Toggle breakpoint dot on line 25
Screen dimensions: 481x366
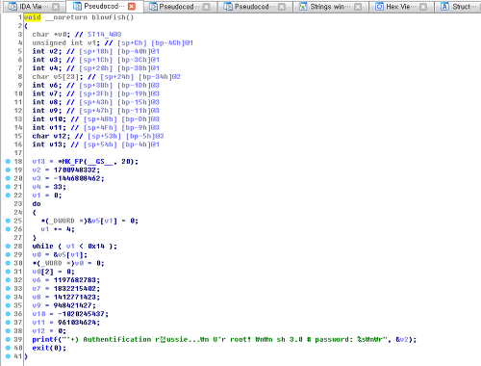point(8,221)
